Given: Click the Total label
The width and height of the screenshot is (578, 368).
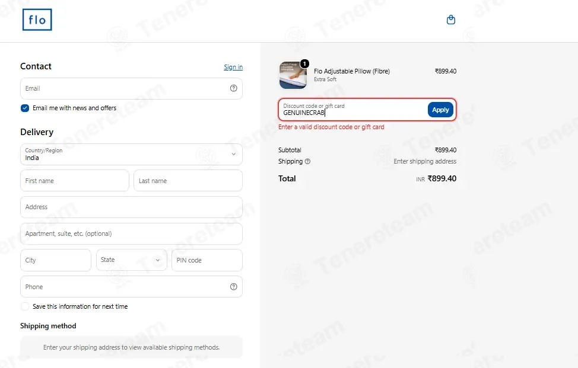Looking at the screenshot, I should (287, 178).
